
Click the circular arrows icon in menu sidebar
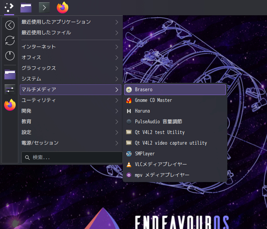point(10,40)
